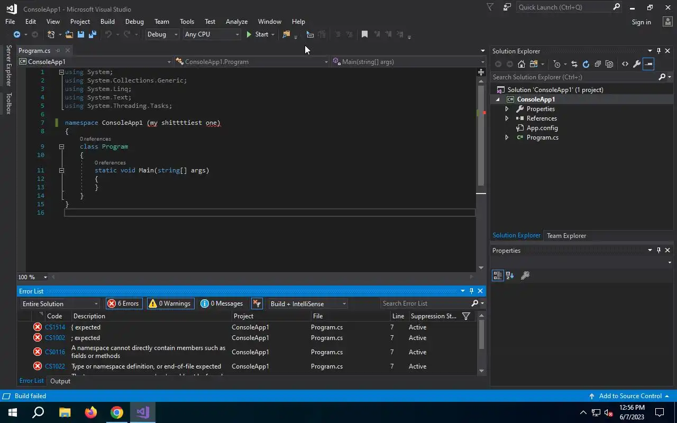Open the ConsoleApp1.Program type dropdown
Image resolution: width=677 pixels, height=423 pixels.
click(x=252, y=62)
